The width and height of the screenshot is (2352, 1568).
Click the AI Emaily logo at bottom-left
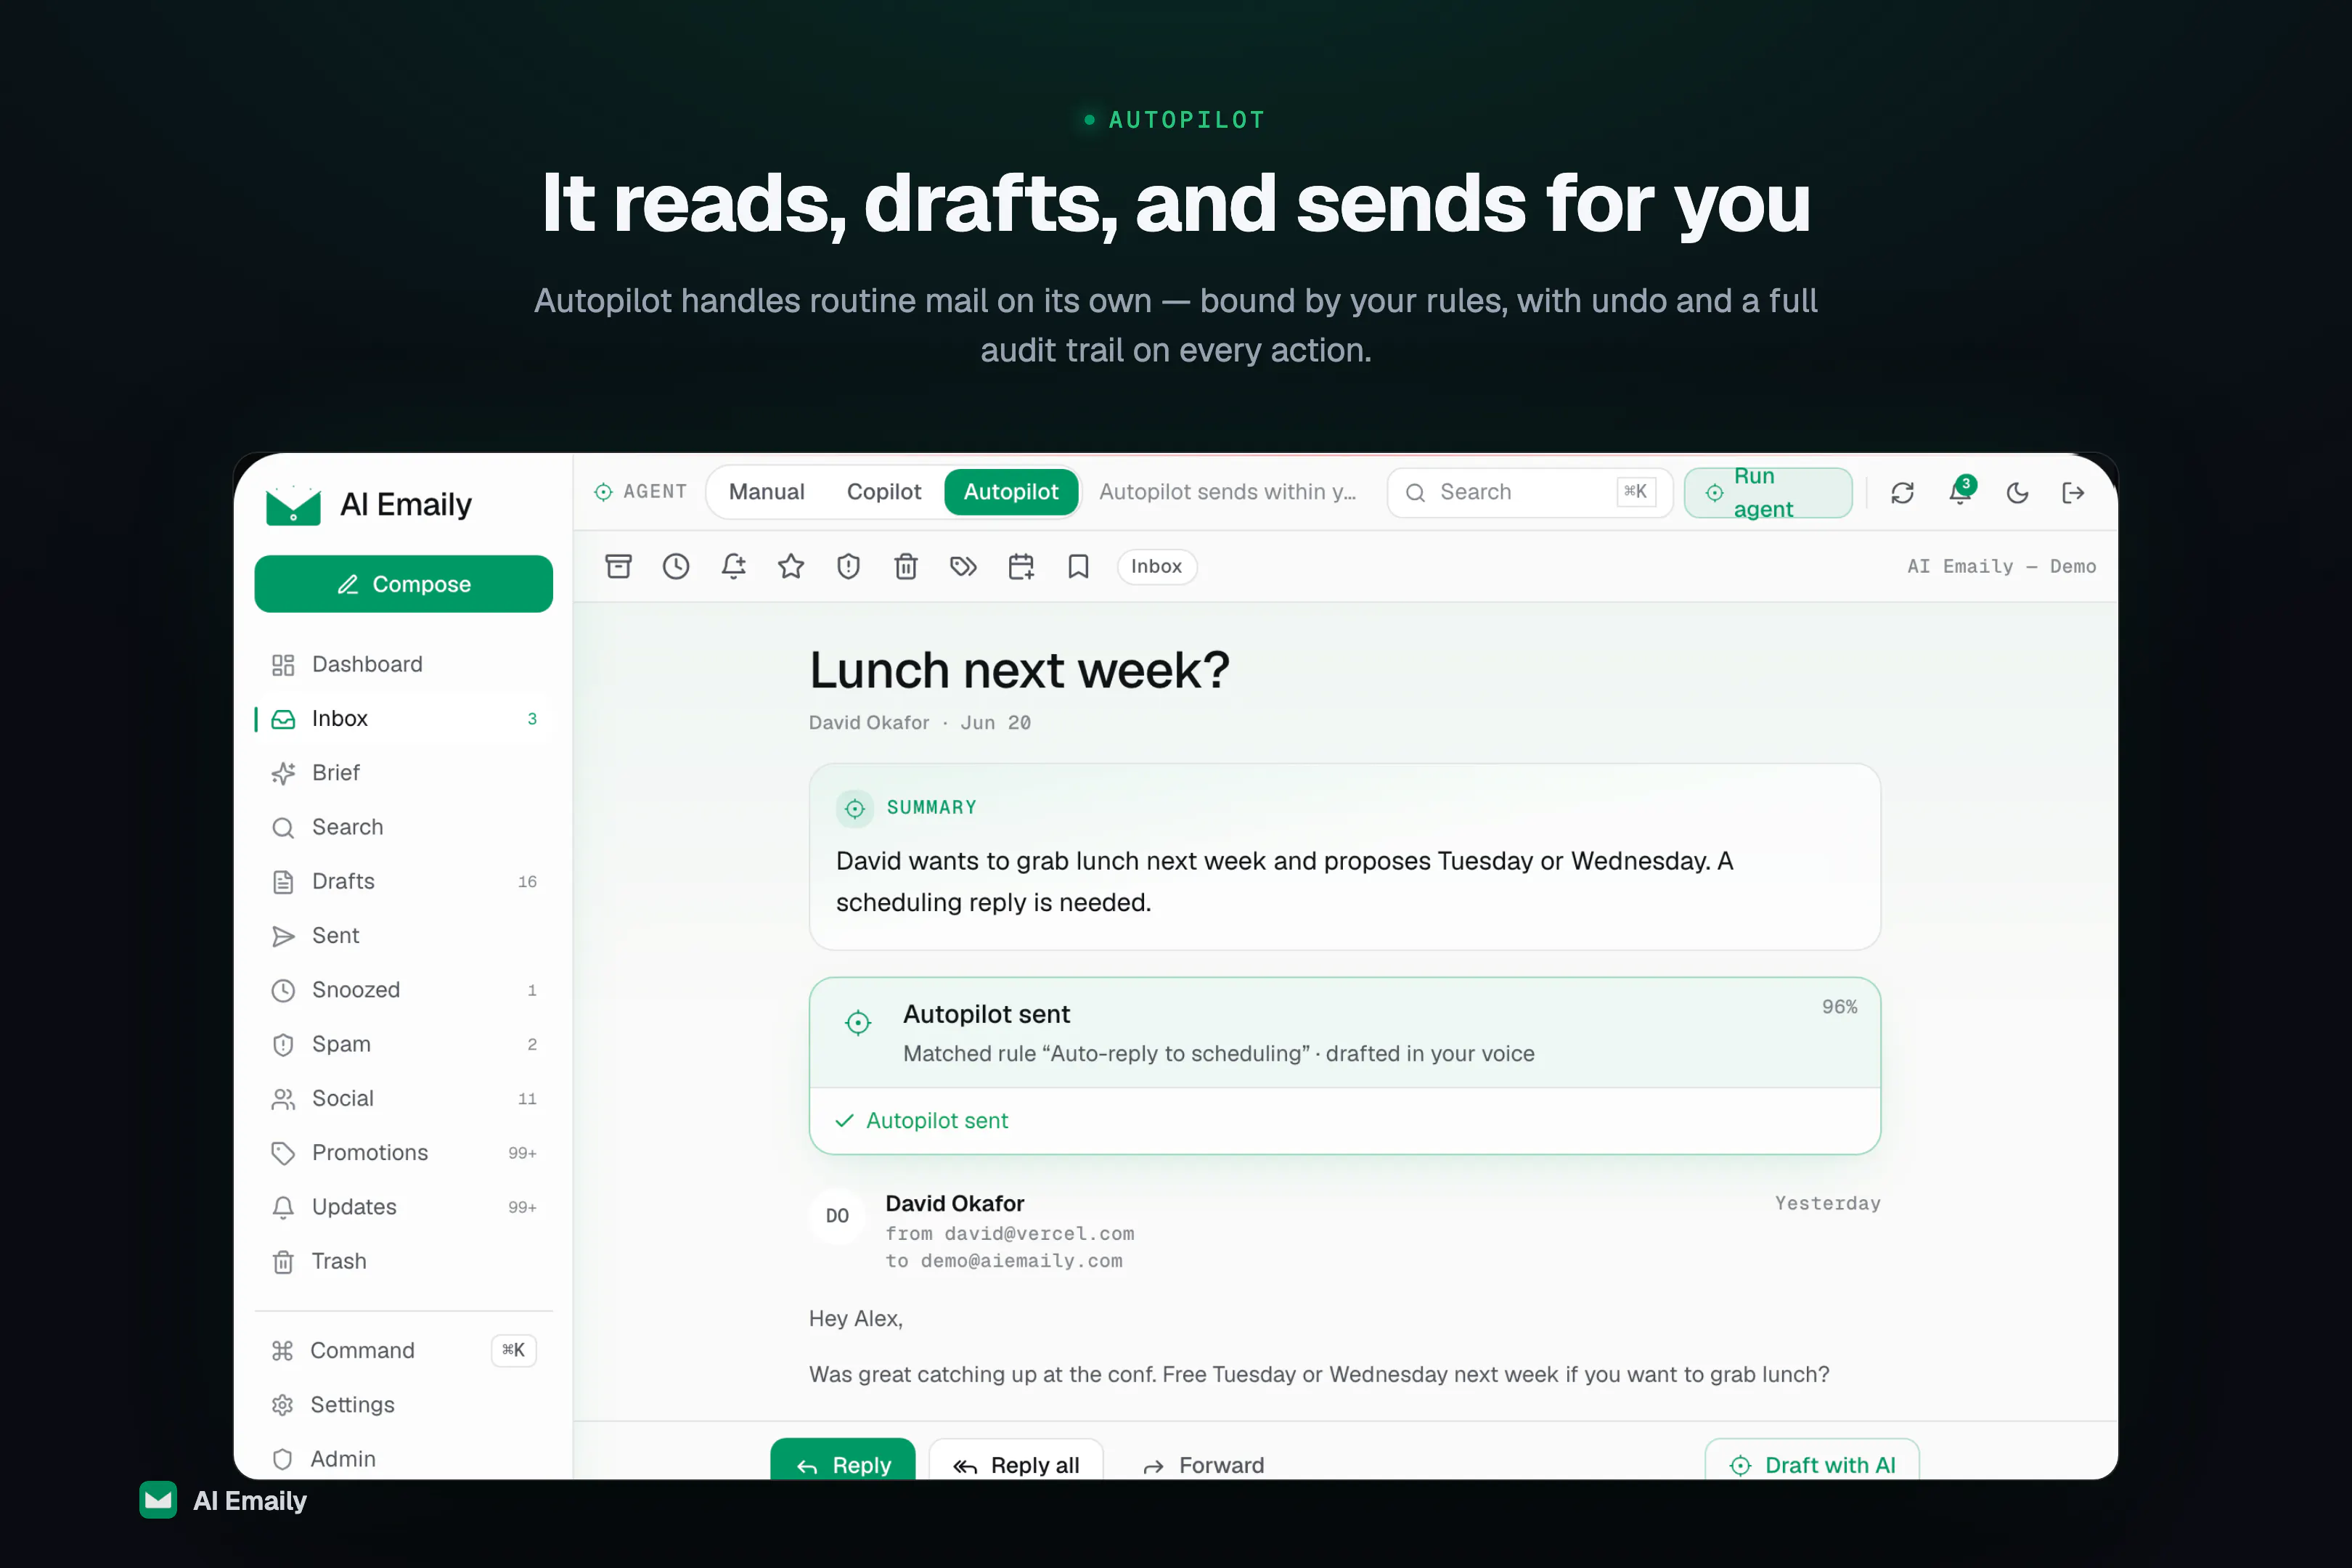[223, 1500]
